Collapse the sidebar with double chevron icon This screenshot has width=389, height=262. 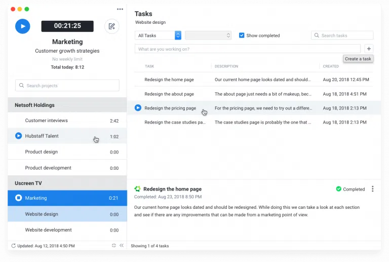point(122,246)
